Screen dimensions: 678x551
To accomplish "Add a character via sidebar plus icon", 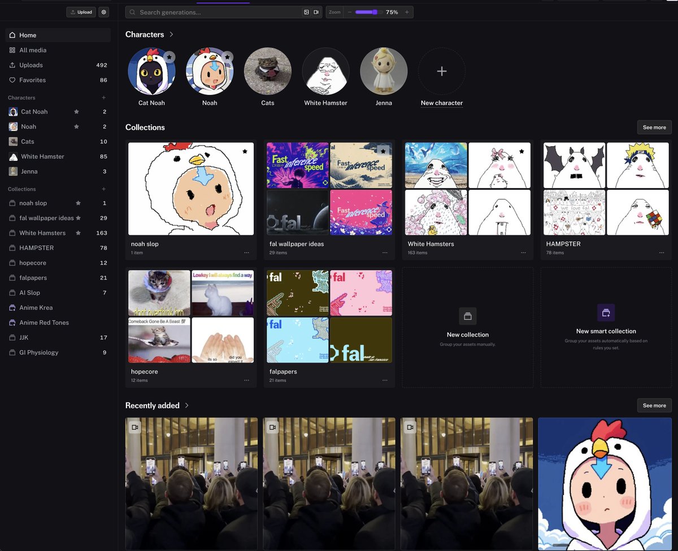I will pos(103,98).
